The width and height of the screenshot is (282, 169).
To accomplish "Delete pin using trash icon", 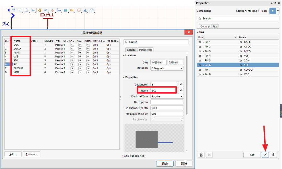I will click(x=273, y=155).
